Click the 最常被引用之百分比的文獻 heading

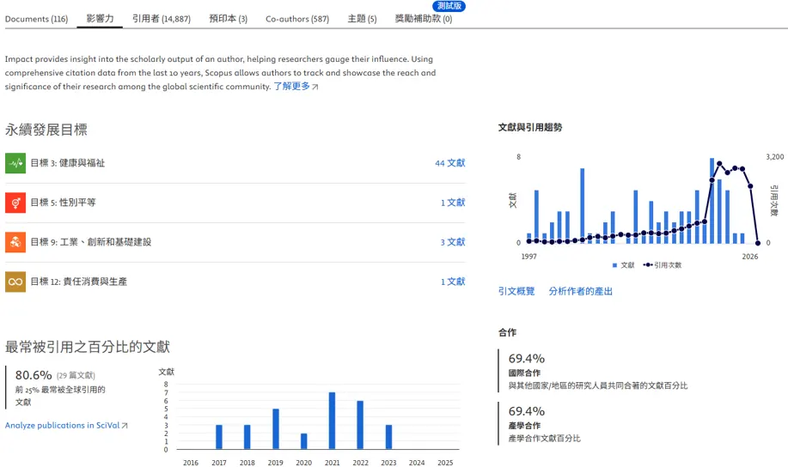(88, 347)
